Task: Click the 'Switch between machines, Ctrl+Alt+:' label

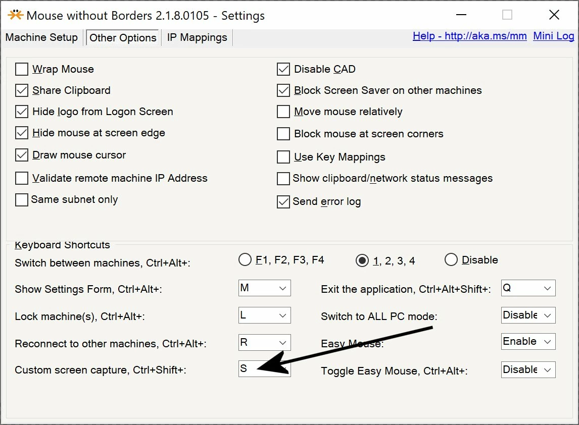Action: [102, 263]
